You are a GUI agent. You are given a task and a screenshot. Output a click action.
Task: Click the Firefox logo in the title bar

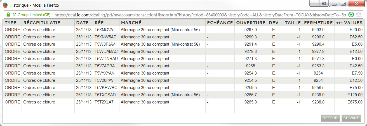[x=5, y=5]
